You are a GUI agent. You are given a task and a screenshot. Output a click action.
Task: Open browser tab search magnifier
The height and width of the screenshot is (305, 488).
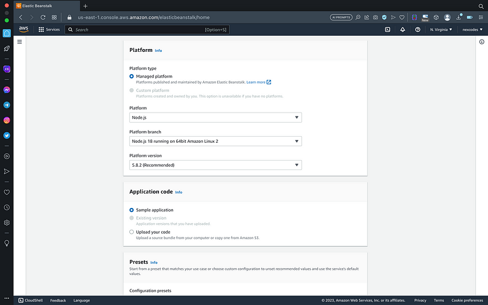click(481, 6)
